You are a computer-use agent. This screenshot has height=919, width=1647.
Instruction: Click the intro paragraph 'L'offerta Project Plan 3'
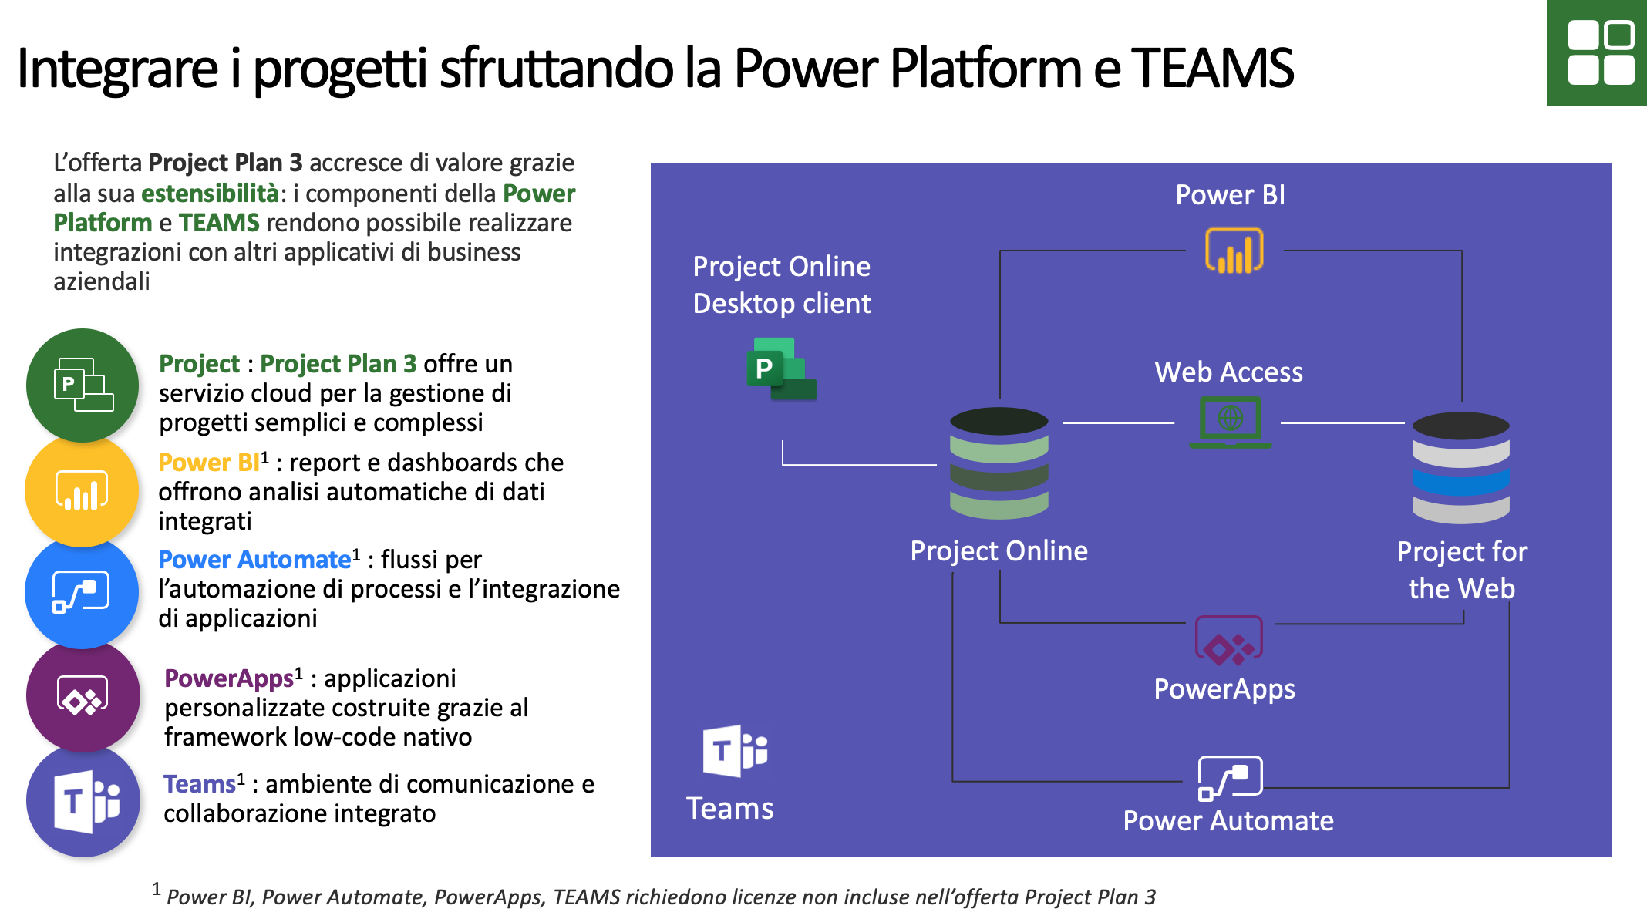(315, 222)
